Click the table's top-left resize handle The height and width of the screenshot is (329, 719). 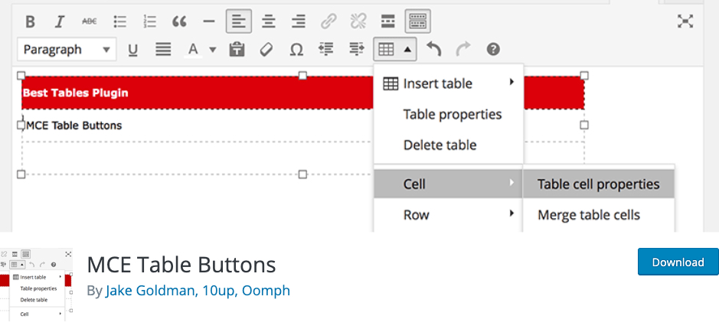coord(21,75)
